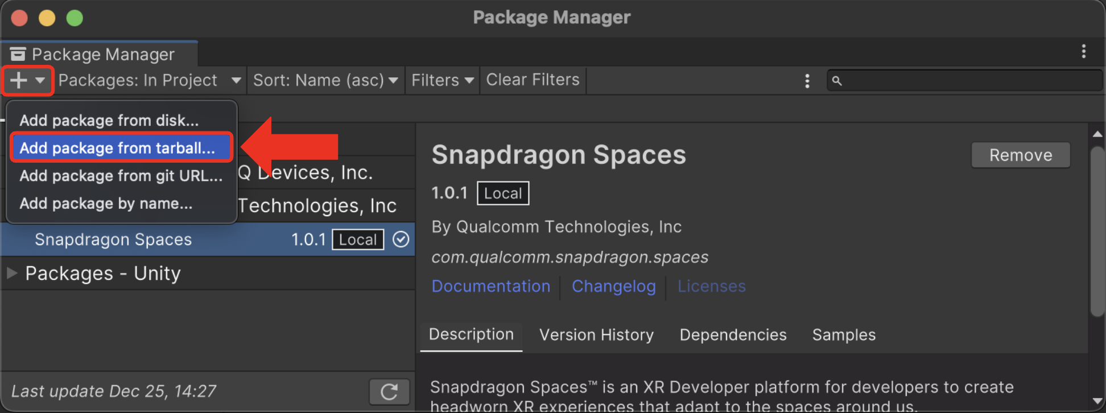The width and height of the screenshot is (1106, 413).
Task: Click By Qualcomm Technologies, Inc author text
Action: [x=556, y=227]
